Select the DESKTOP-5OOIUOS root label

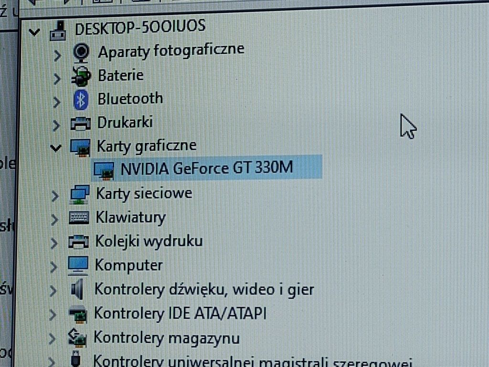point(140,27)
